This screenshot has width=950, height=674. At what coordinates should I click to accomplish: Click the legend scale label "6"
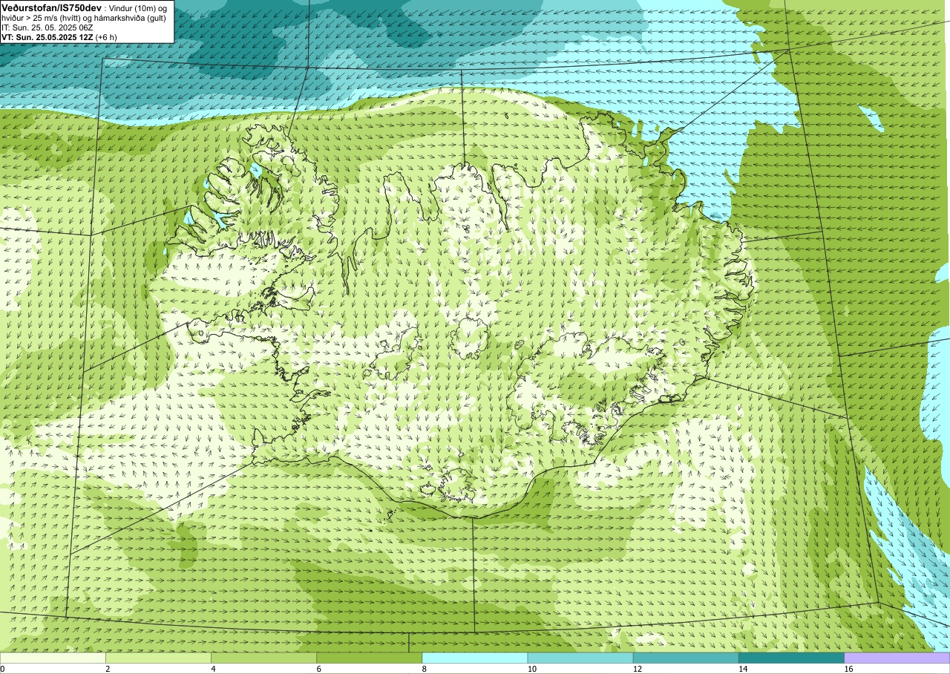(x=318, y=669)
